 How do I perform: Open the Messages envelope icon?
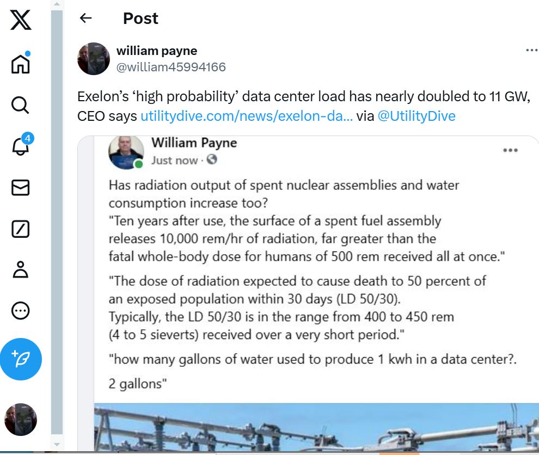(x=20, y=188)
